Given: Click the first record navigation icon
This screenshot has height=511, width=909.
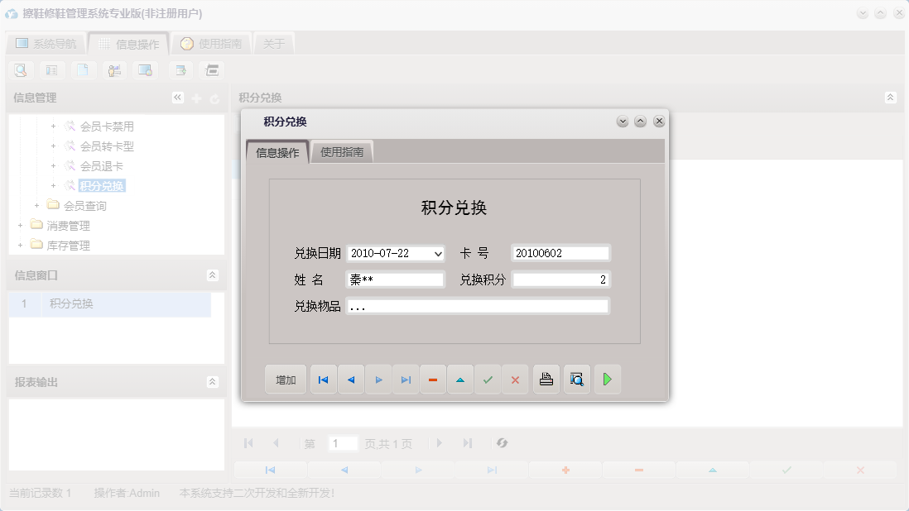Looking at the screenshot, I should (323, 379).
